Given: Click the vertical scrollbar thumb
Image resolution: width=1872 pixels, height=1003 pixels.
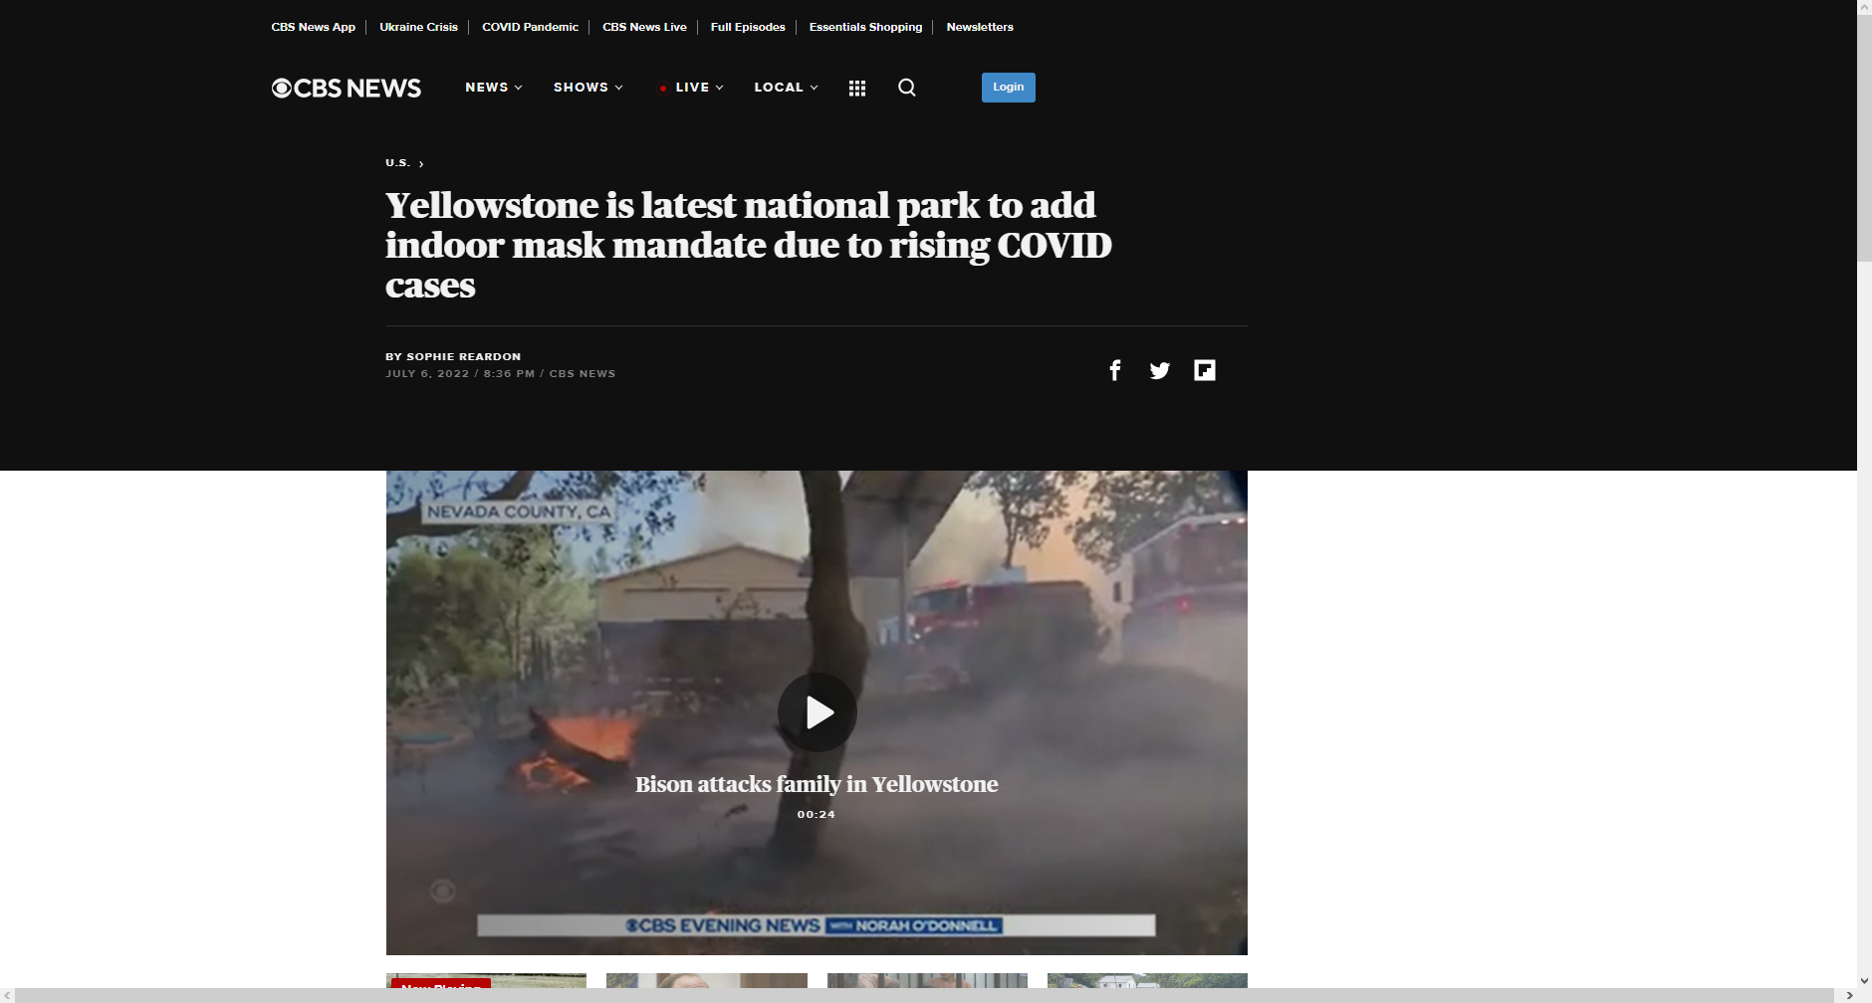Looking at the screenshot, I should 1864,139.
